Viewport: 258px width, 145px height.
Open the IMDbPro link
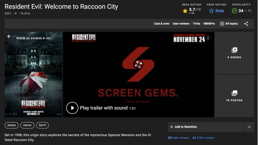coord(209,24)
